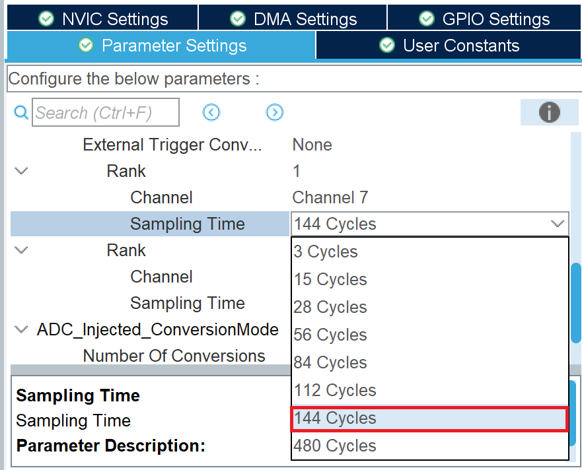
Task: Click the search magnifier icon
Action: pyautogui.click(x=21, y=112)
